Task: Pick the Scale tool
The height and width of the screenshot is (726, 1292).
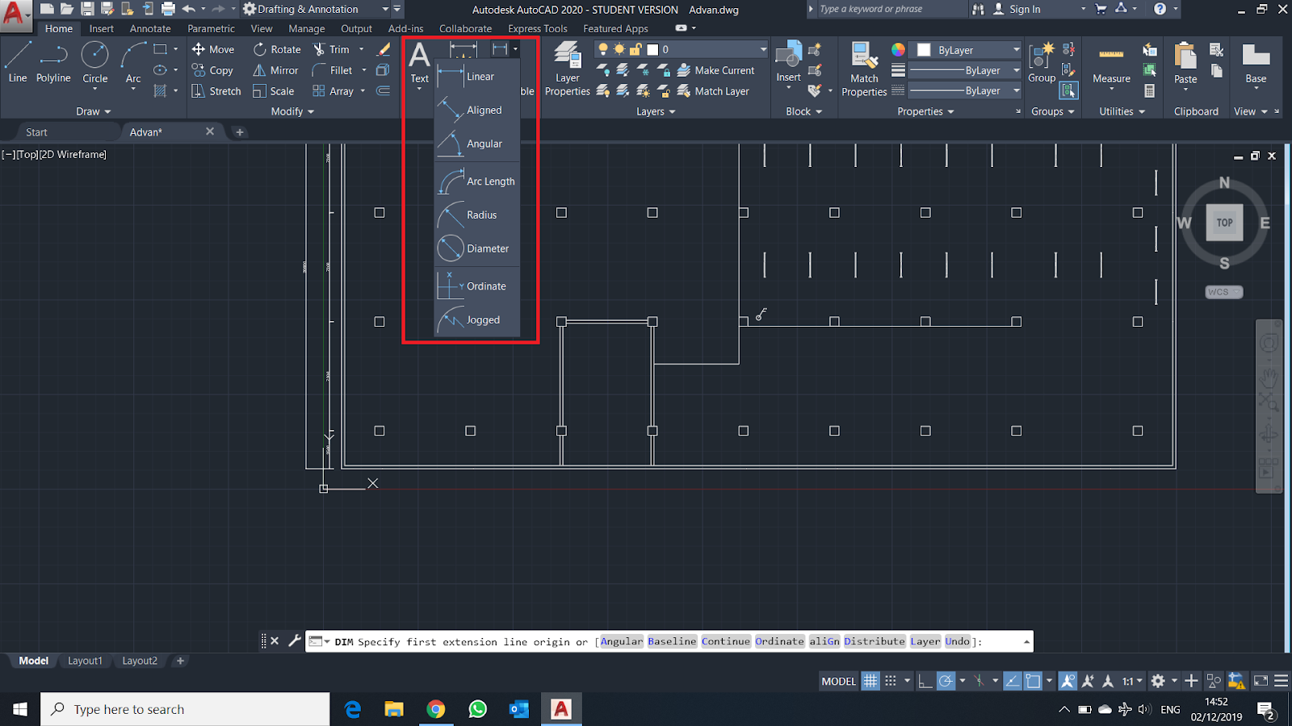Action: [x=273, y=91]
